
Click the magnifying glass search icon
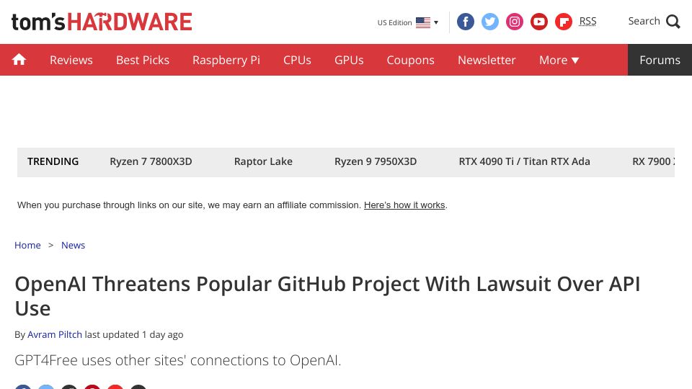(x=673, y=21)
